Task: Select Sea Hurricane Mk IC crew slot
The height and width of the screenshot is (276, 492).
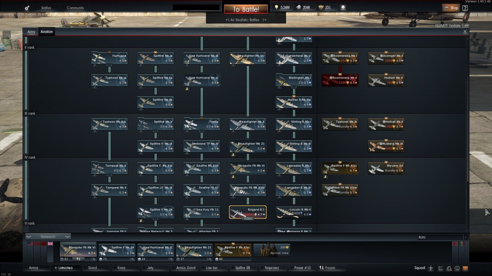Action: [x=155, y=251]
